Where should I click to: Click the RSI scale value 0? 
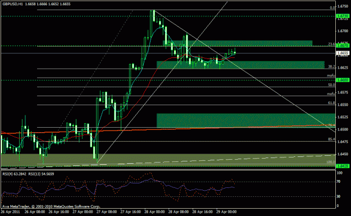click(338, 206)
